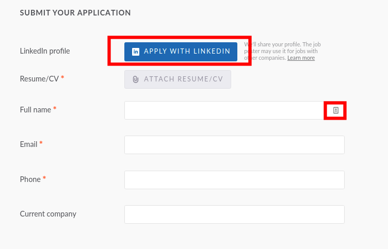Click the Phone label
Viewport: 388px width, 249px height.
(30, 179)
